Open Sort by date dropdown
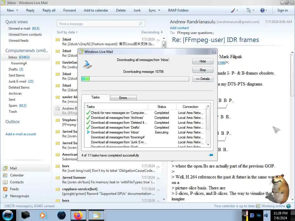Viewport: 295px width, 221px height. (67, 32)
